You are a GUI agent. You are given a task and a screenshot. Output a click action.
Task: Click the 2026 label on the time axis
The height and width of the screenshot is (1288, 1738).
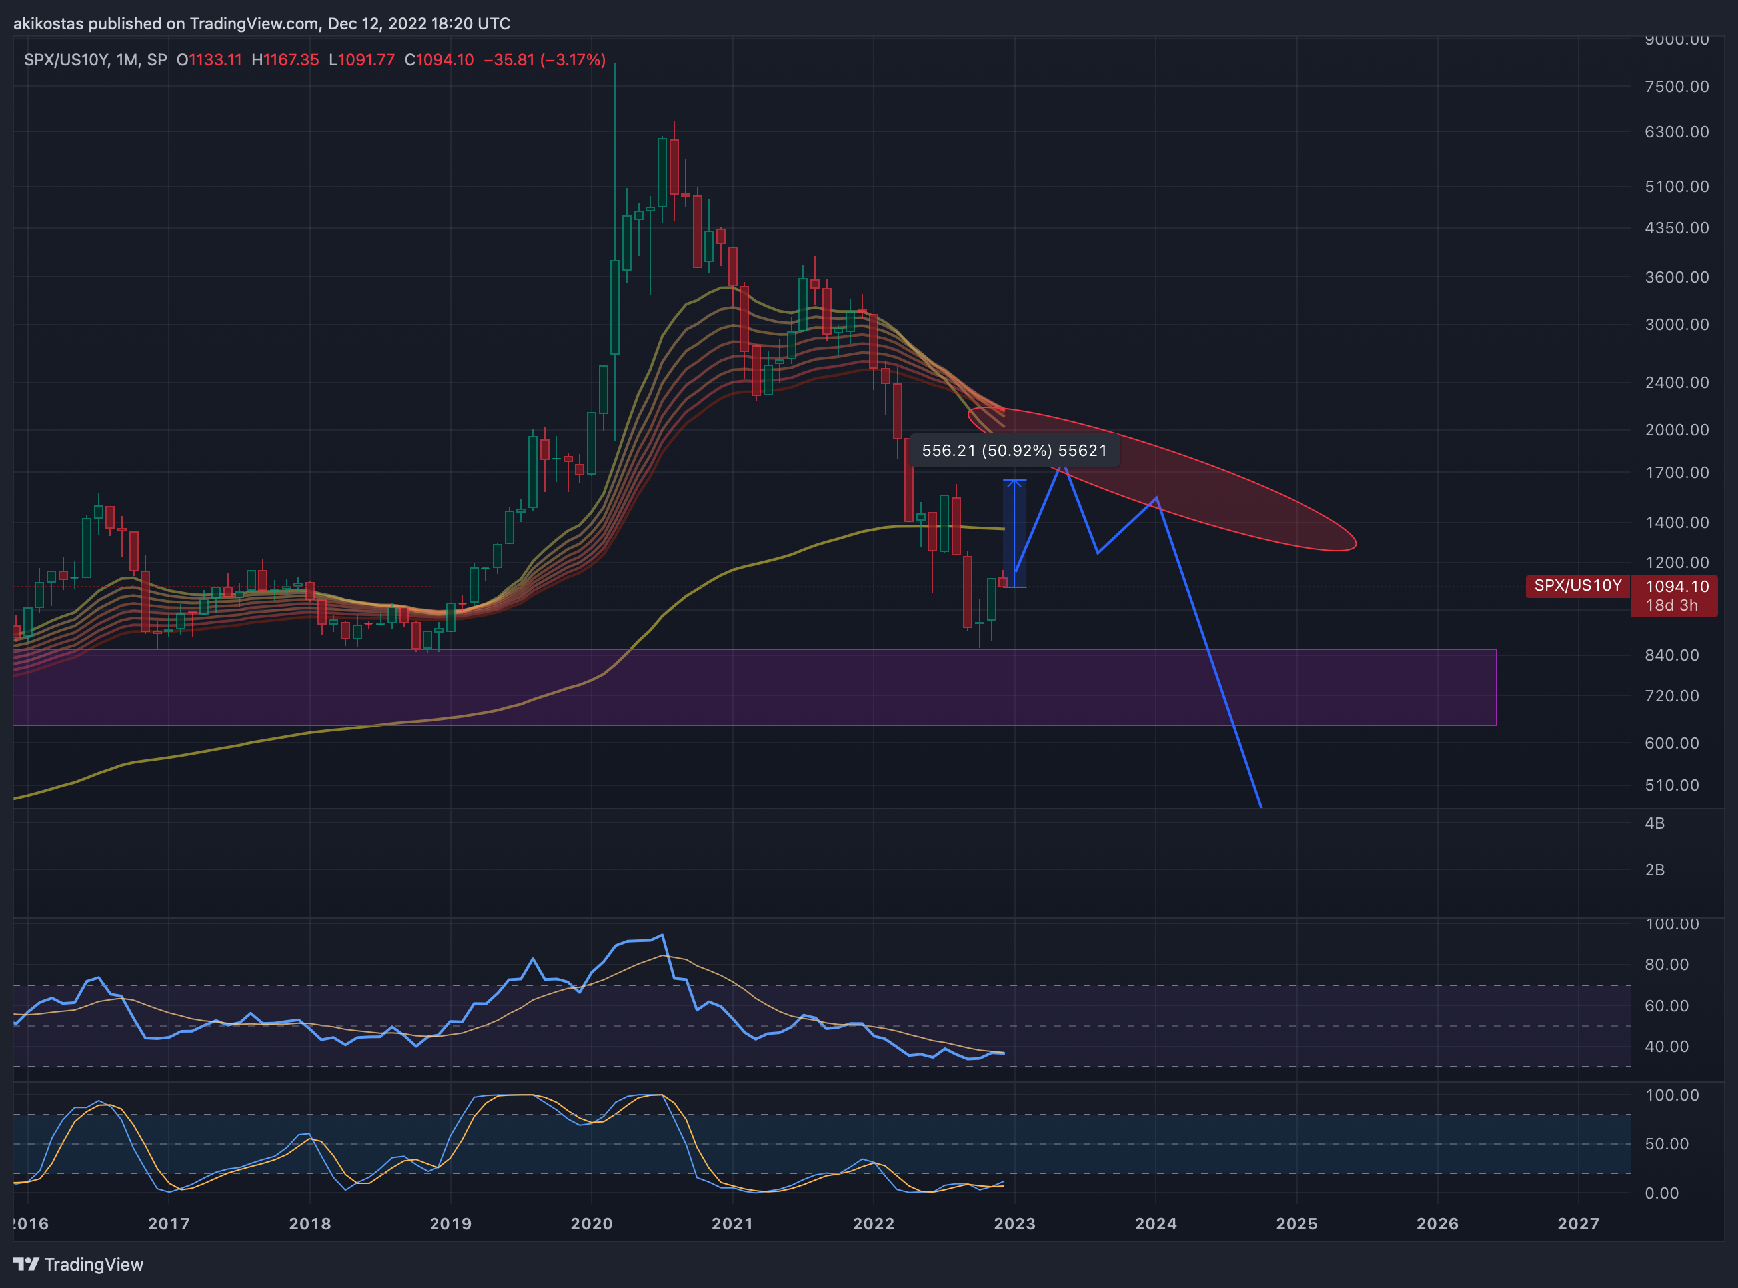click(x=1437, y=1223)
